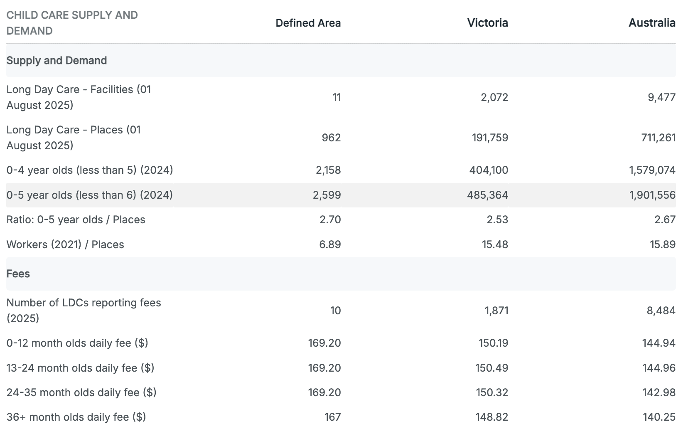The image size is (688, 434).
Task: Click the Victoria column header
Action: pyautogui.click(x=487, y=23)
